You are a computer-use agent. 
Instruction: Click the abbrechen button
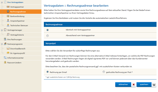123,84
